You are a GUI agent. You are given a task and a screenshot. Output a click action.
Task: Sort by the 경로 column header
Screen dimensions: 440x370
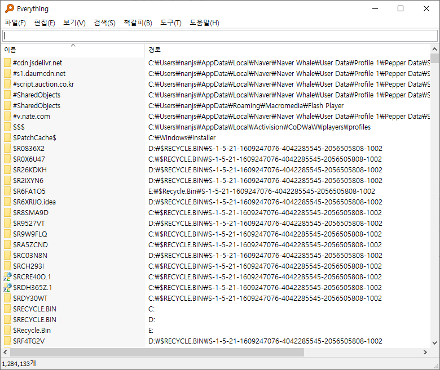coord(287,50)
